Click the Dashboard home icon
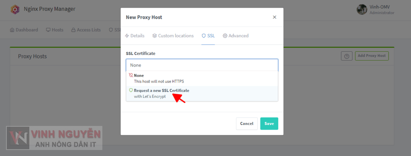411x156 pixels. pyautogui.click(x=12, y=30)
